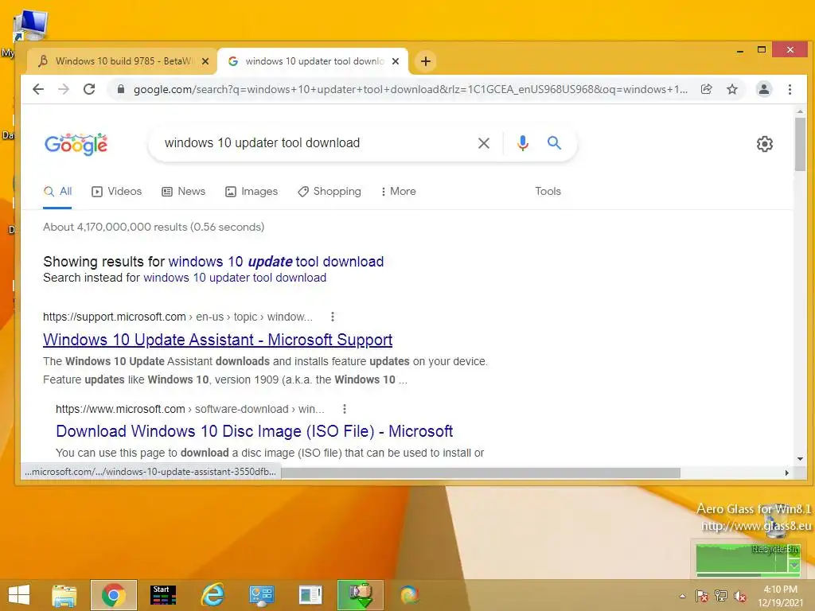Switch to Shopping results
This screenshot has height=611, width=815.
coord(330,192)
